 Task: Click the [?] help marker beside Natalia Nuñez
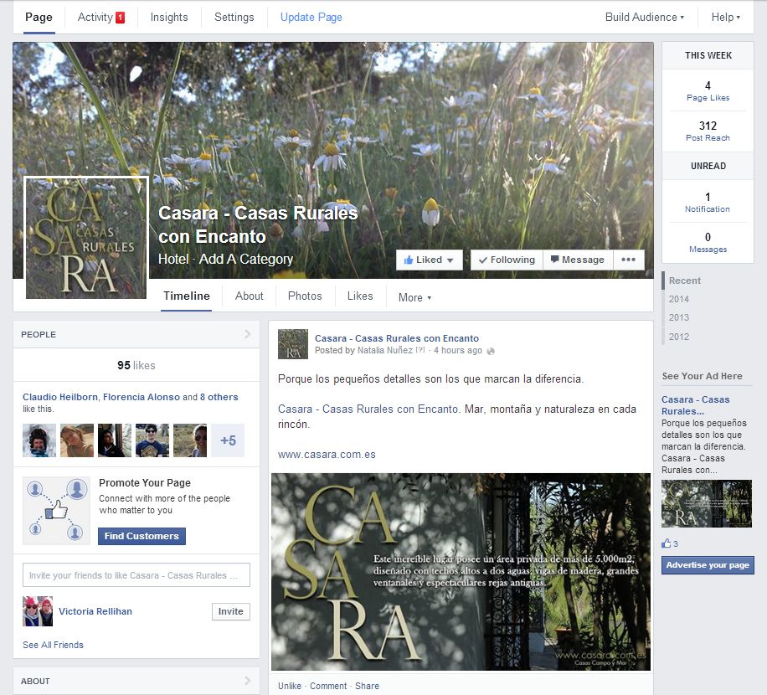[x=420, y=350]
